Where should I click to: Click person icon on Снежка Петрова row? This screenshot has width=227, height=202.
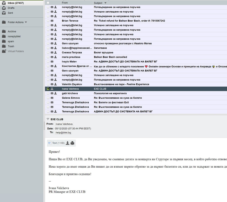coord(55,52)
